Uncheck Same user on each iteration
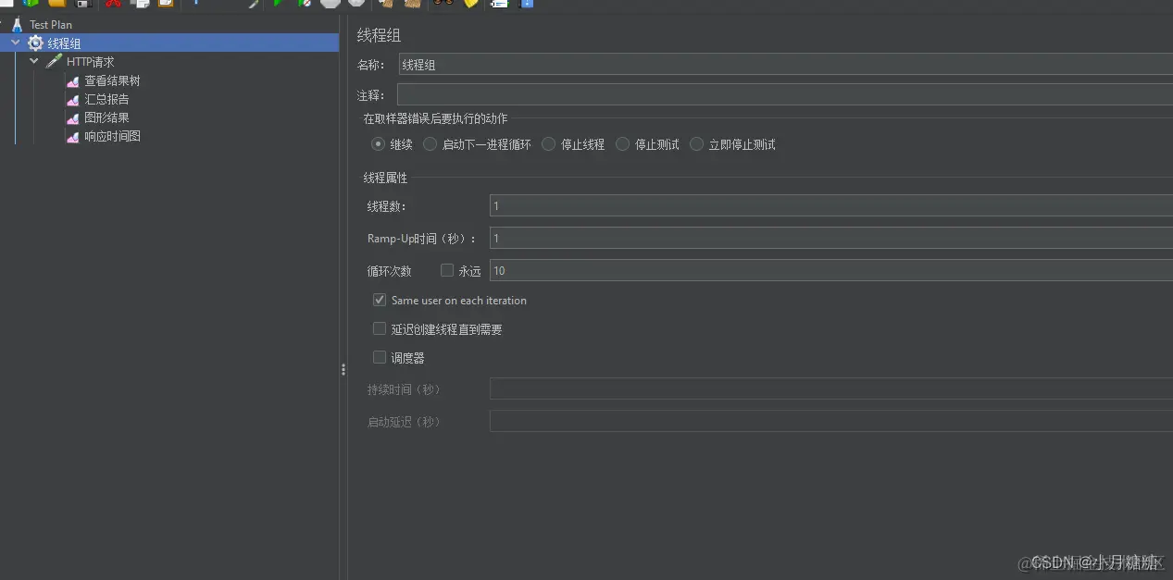 coord(379,300)
